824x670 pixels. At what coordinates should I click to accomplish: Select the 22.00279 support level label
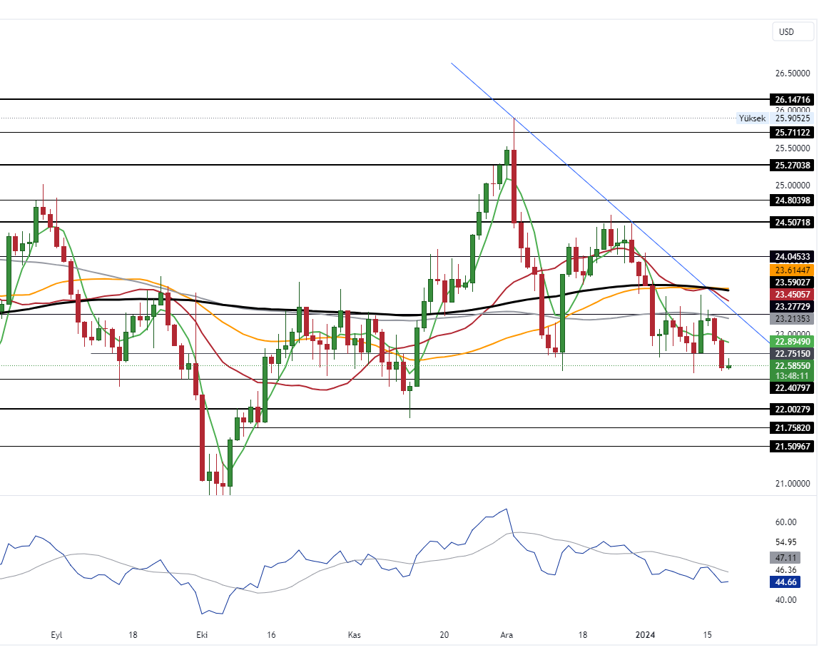pos(793,410)
